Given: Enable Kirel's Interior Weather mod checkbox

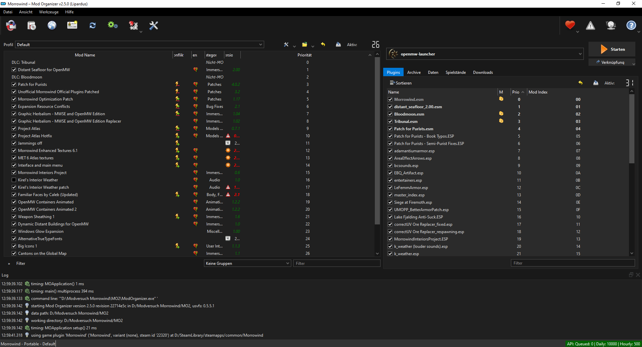Looking at the screenshot, I should tap(14, 180).
